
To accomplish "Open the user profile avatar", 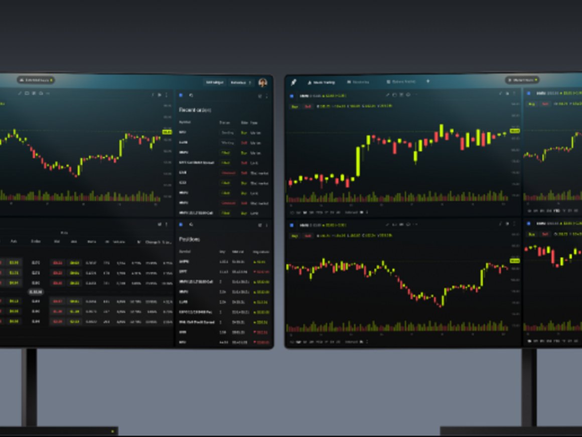I will (263, 82).
